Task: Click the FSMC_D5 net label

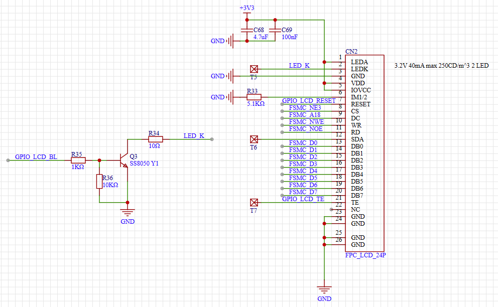Action: click(x=303, y=178)
